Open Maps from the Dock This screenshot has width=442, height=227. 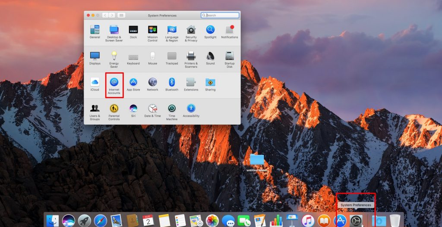tap(196, 221)
